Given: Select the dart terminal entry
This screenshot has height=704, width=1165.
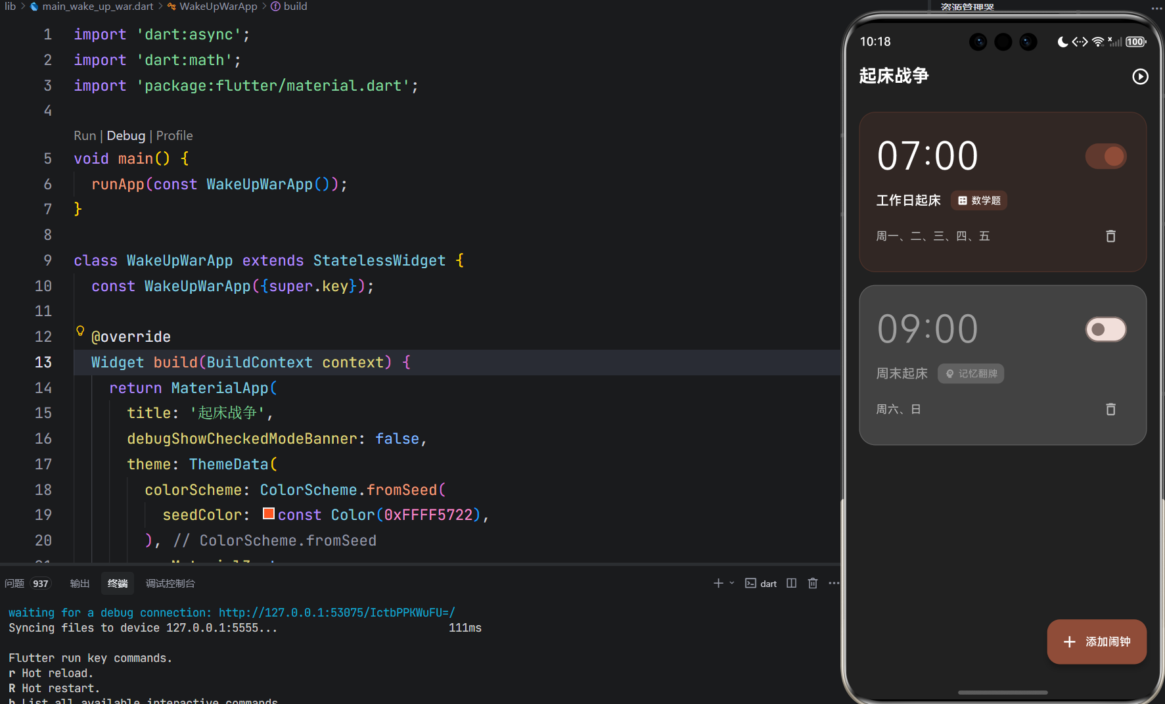Looking at the screenshot, I should pyautogui.click(x=761, y=583).
